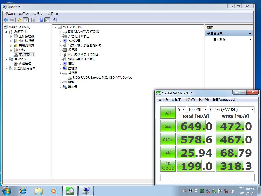Open the 檔案(F) menu in Computer Management

[x=10, y=14]
